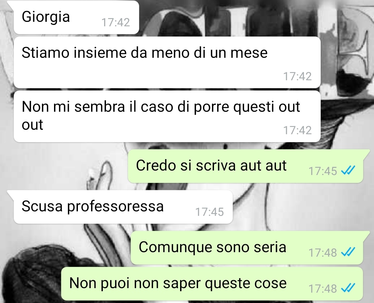374x303 pixels.
Task: Click the 17:48 timestamp on last message
Action: (323, 288)
